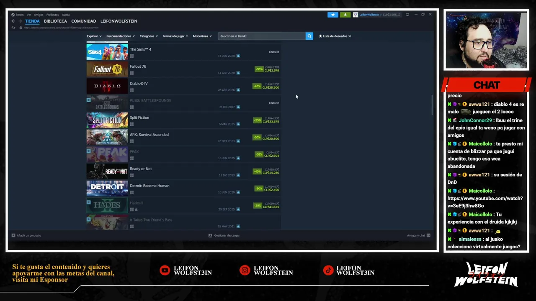
Task: Click the YouTube link in chat message
Action: 485,202
